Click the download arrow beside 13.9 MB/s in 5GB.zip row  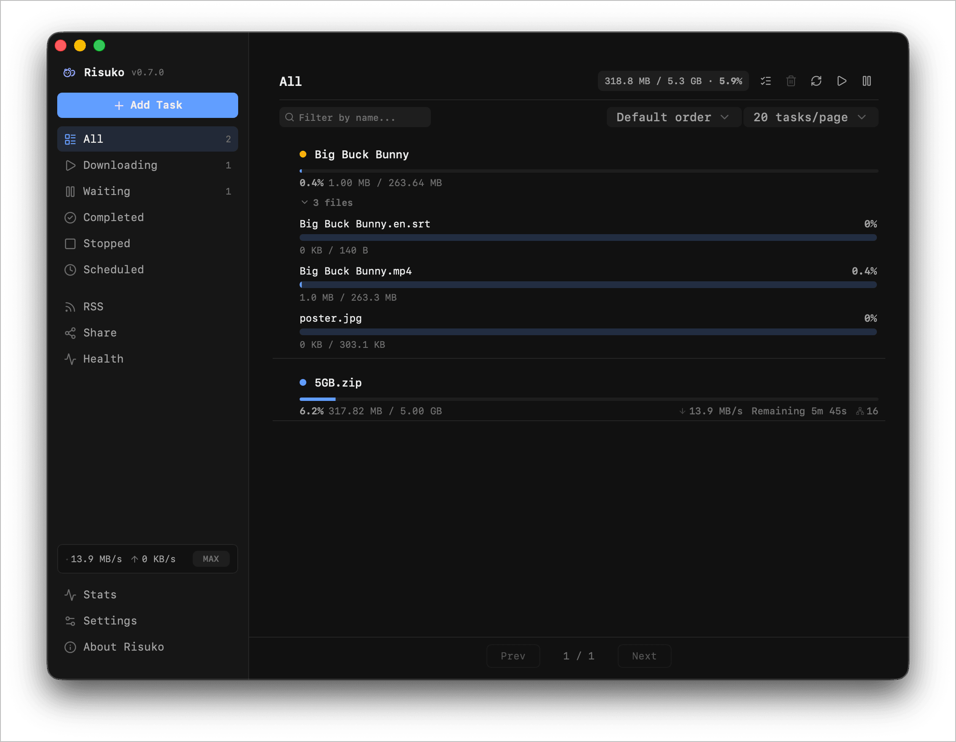coord(682,411)
